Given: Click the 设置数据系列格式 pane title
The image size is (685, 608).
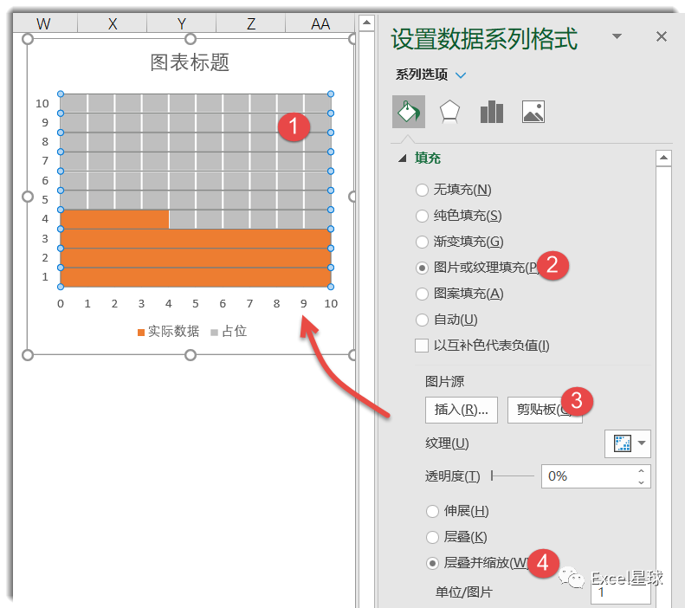Looking at the screenshot, I should point(484,38).
